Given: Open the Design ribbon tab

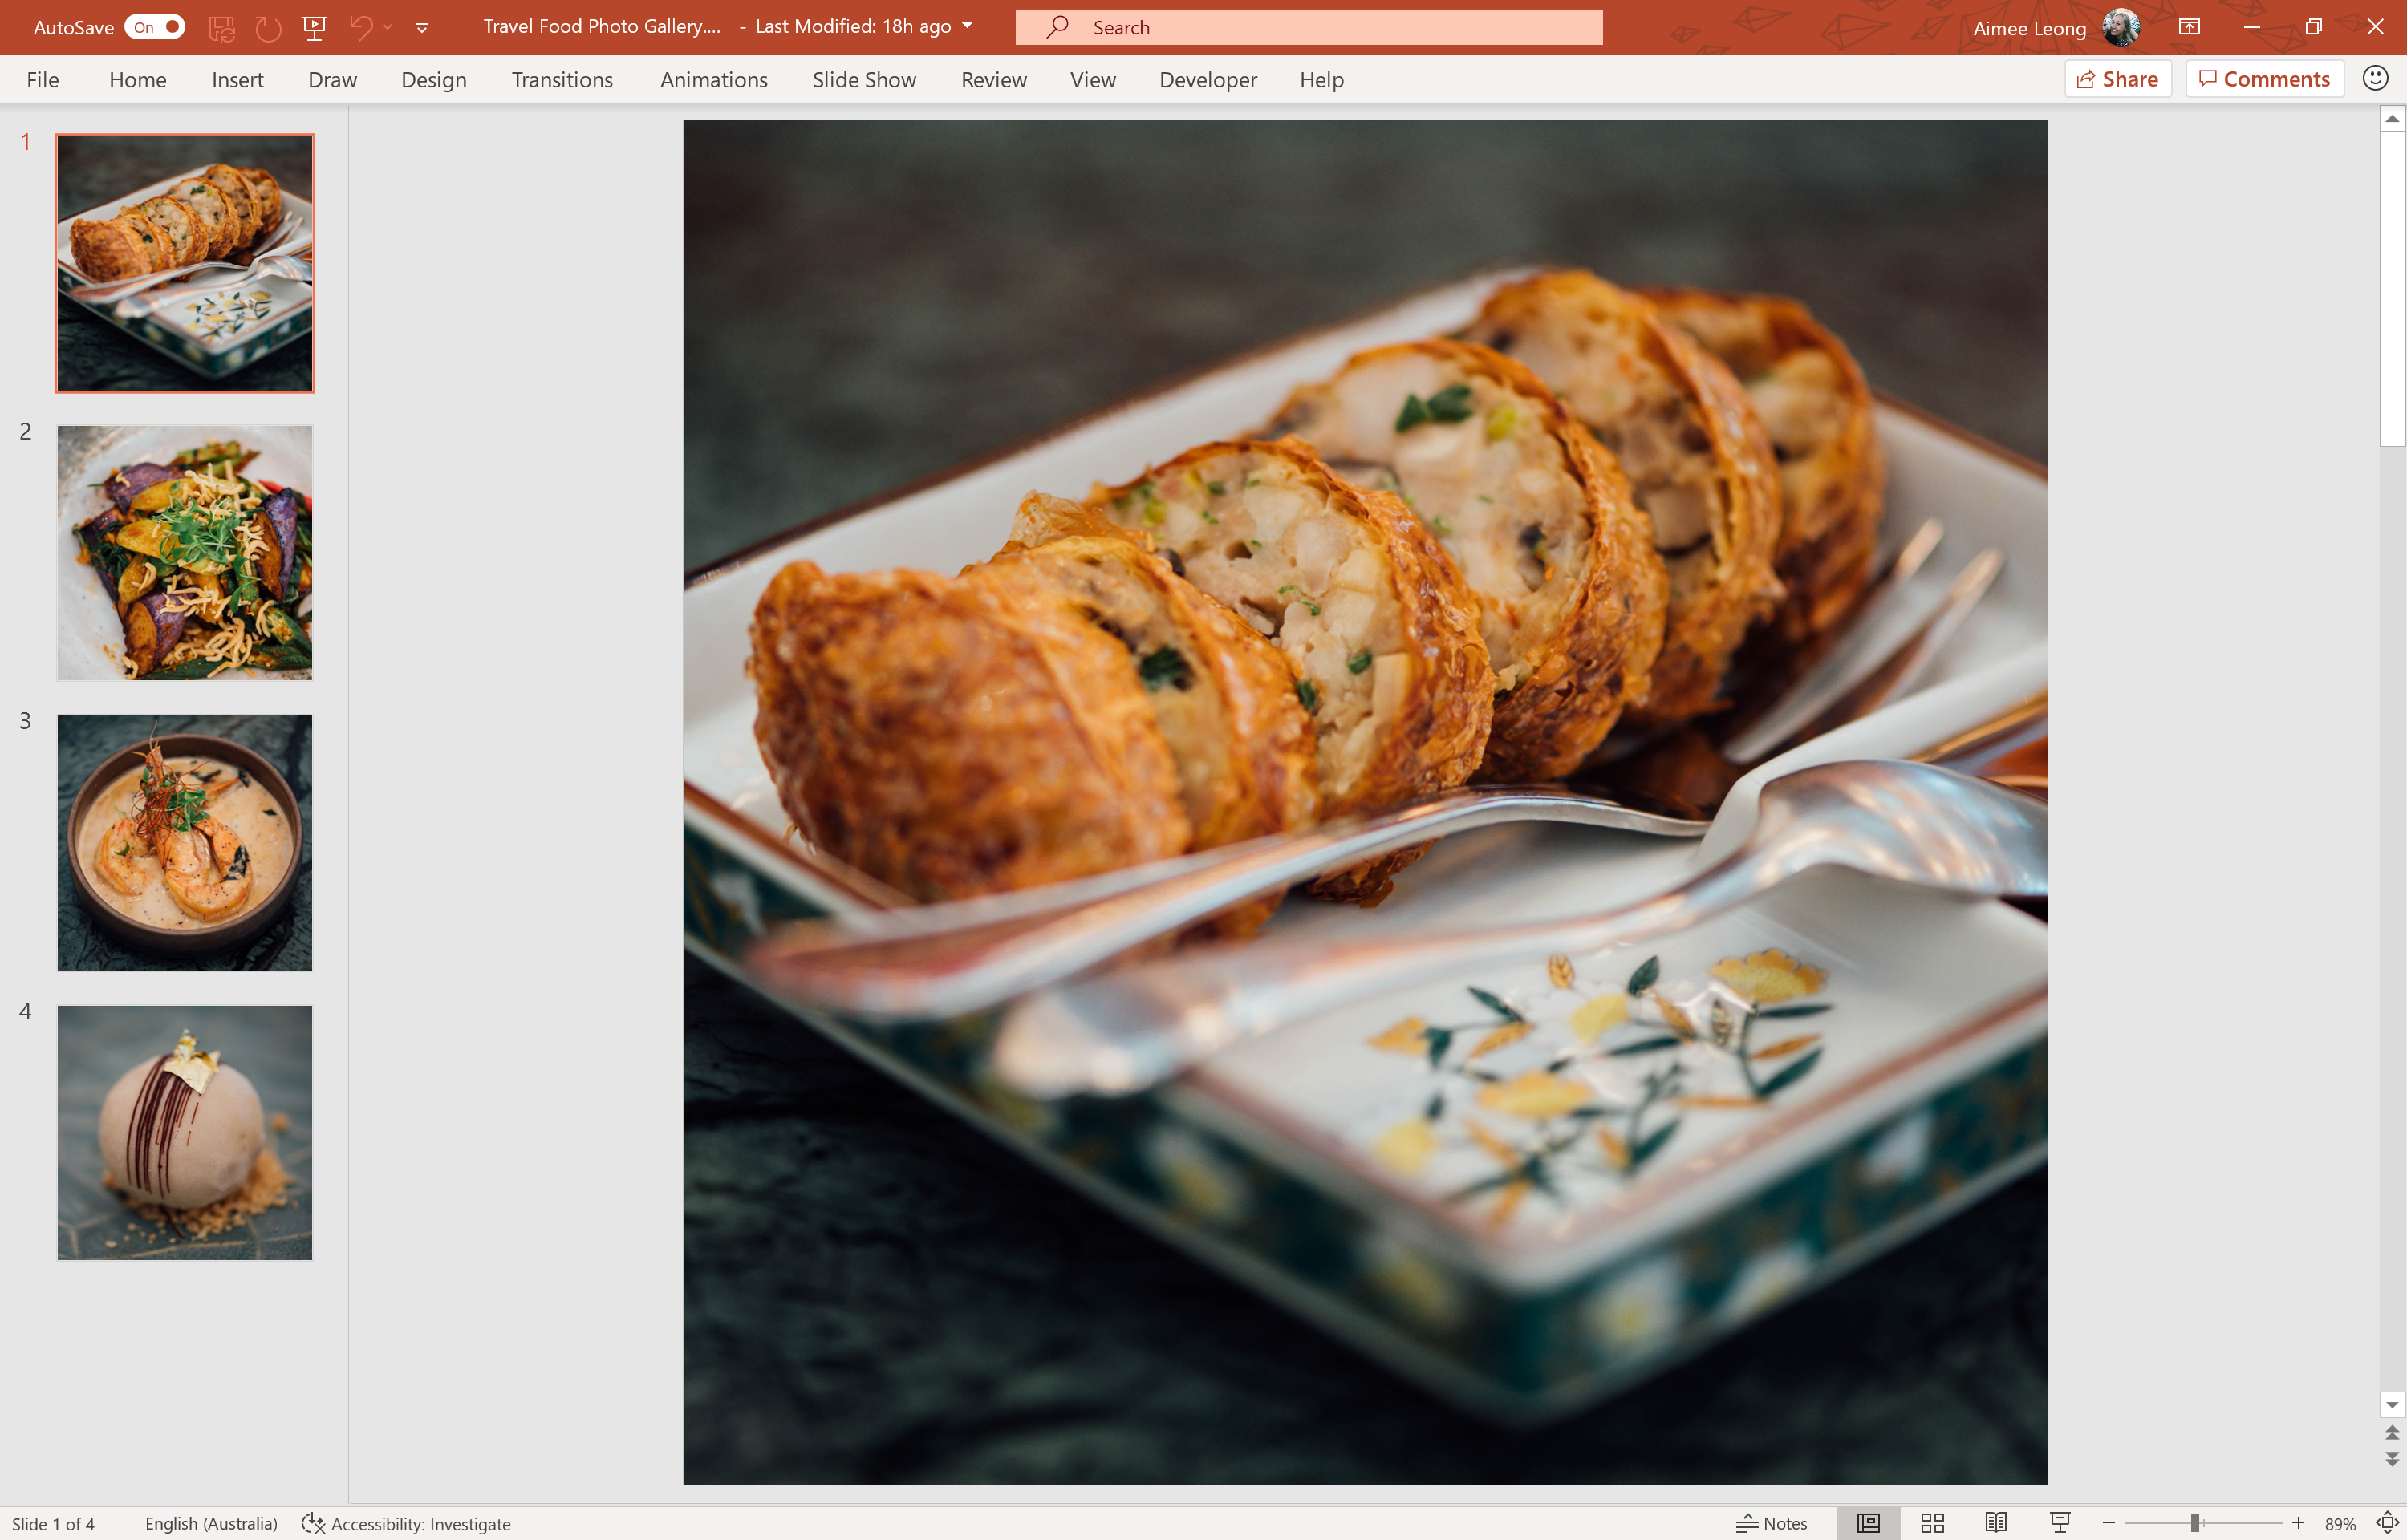Looking at the screenshot, I should coord(434,80).
